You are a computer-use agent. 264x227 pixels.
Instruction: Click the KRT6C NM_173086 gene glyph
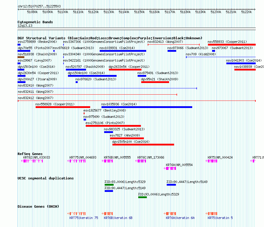(141, 161)
